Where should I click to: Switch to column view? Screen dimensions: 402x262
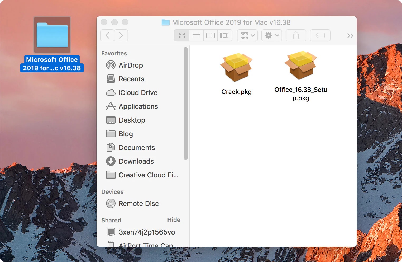coord(210,35)
